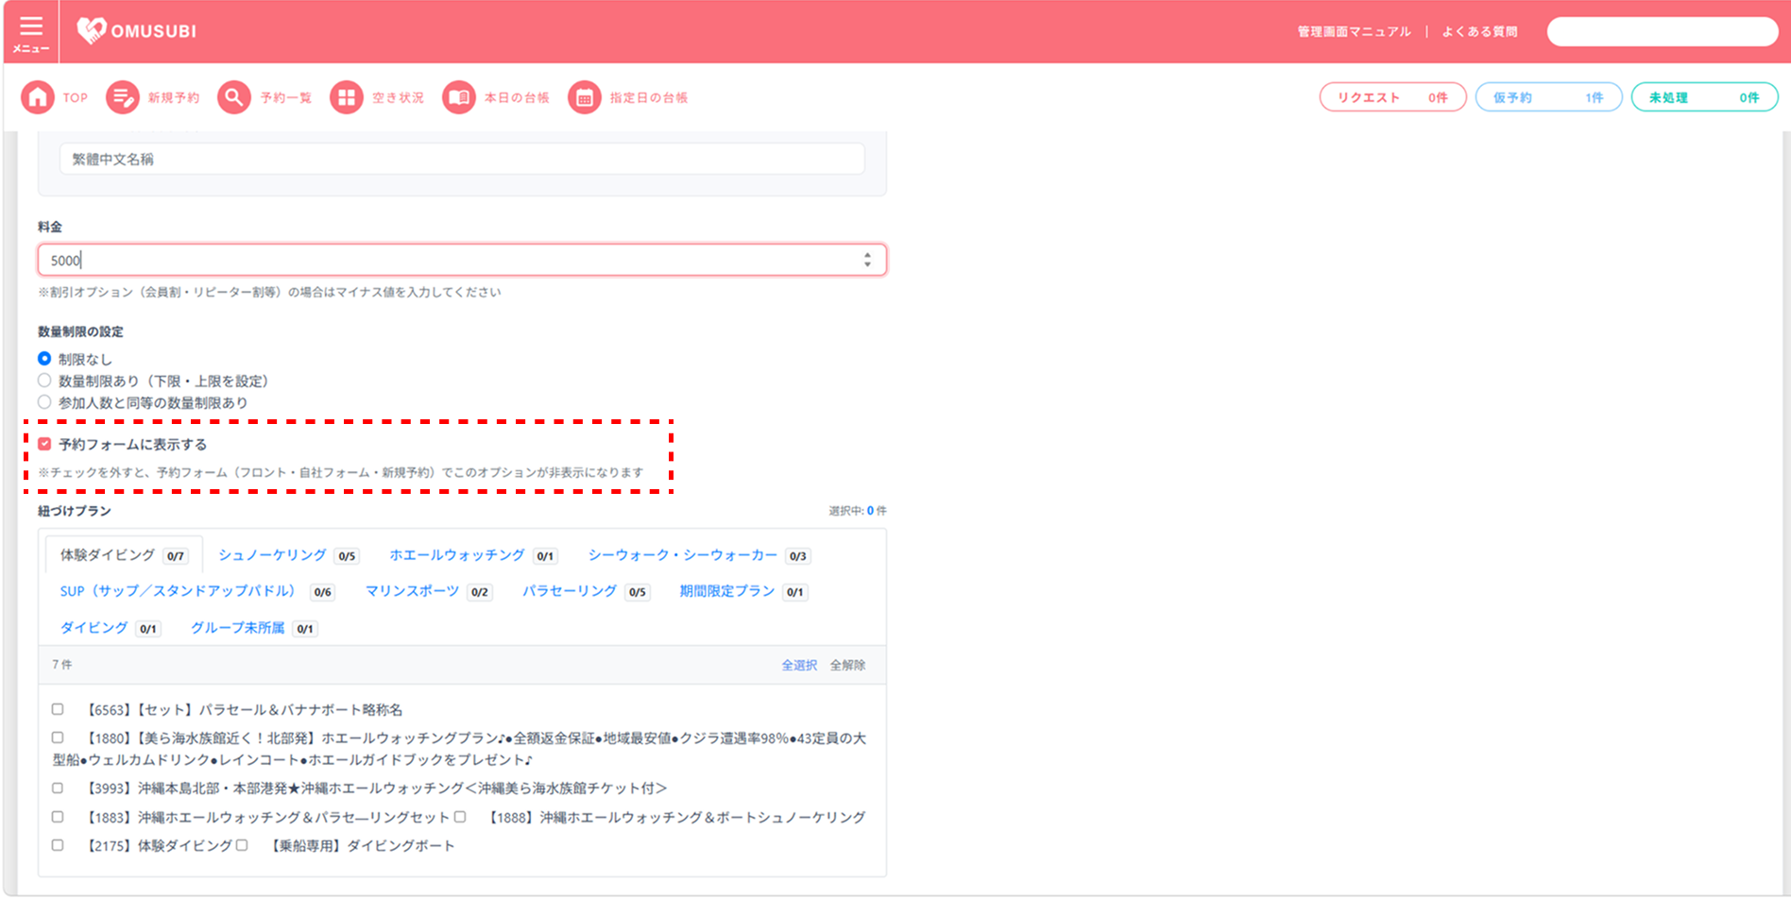Check plan 【6563】パラセール＆バナナボート略称名
The width and height of the screenshot is (1791, 899).
pos(58,709)
